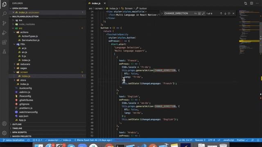This screenshot has width=262, height=147.
Task: Expand the NPM Scripts section
Action: (x=19, y=132)
